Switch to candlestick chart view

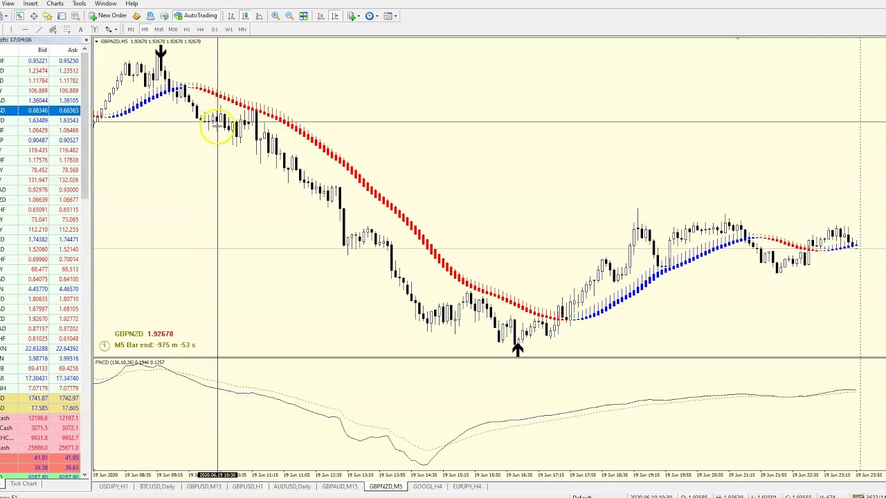point(246,16)
